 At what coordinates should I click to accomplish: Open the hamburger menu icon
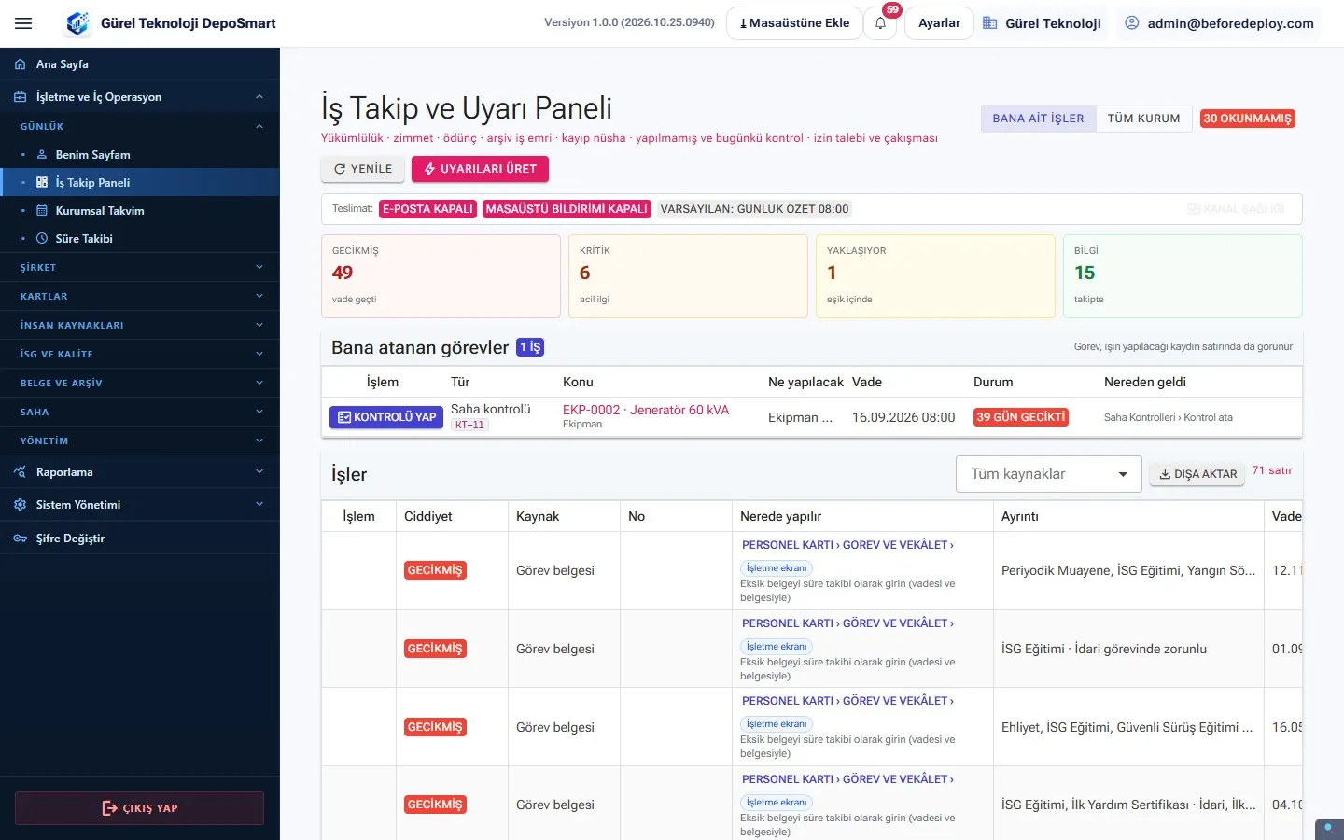click(x=23, y=23)
